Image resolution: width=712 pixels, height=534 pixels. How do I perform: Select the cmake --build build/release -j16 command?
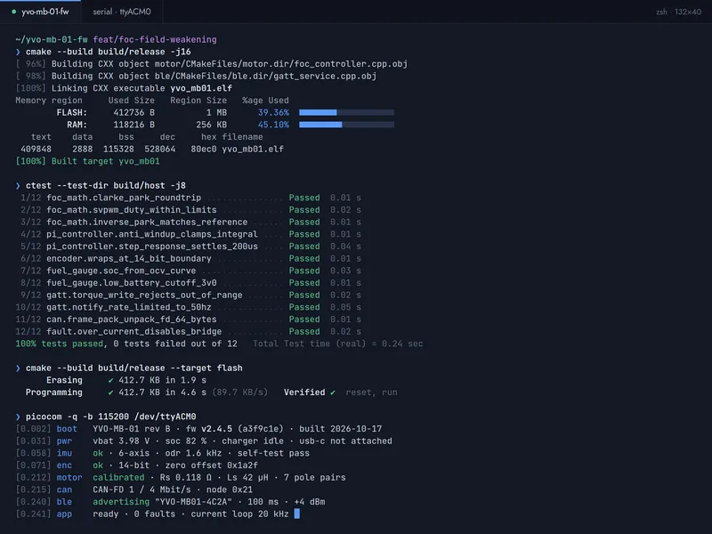pos(108,52)
